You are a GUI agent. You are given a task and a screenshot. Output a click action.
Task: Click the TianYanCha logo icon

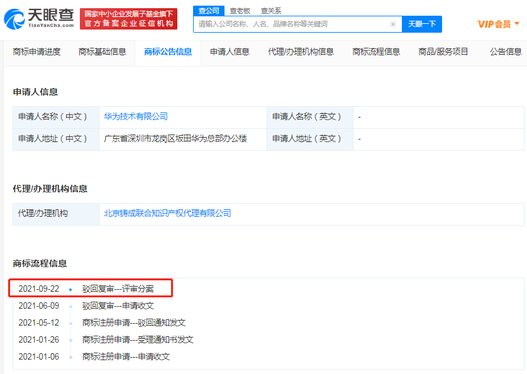point(14,19)
